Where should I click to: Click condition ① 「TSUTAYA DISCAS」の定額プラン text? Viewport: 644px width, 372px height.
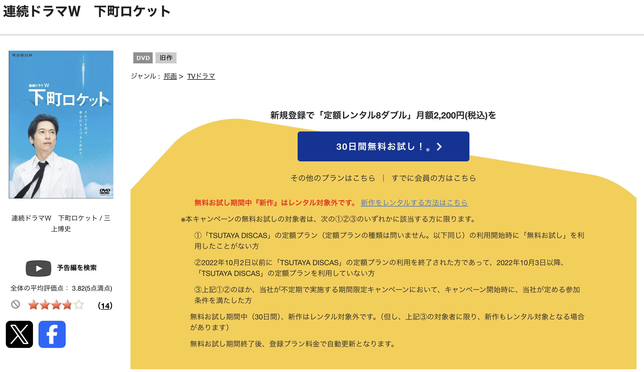point(389,241)
